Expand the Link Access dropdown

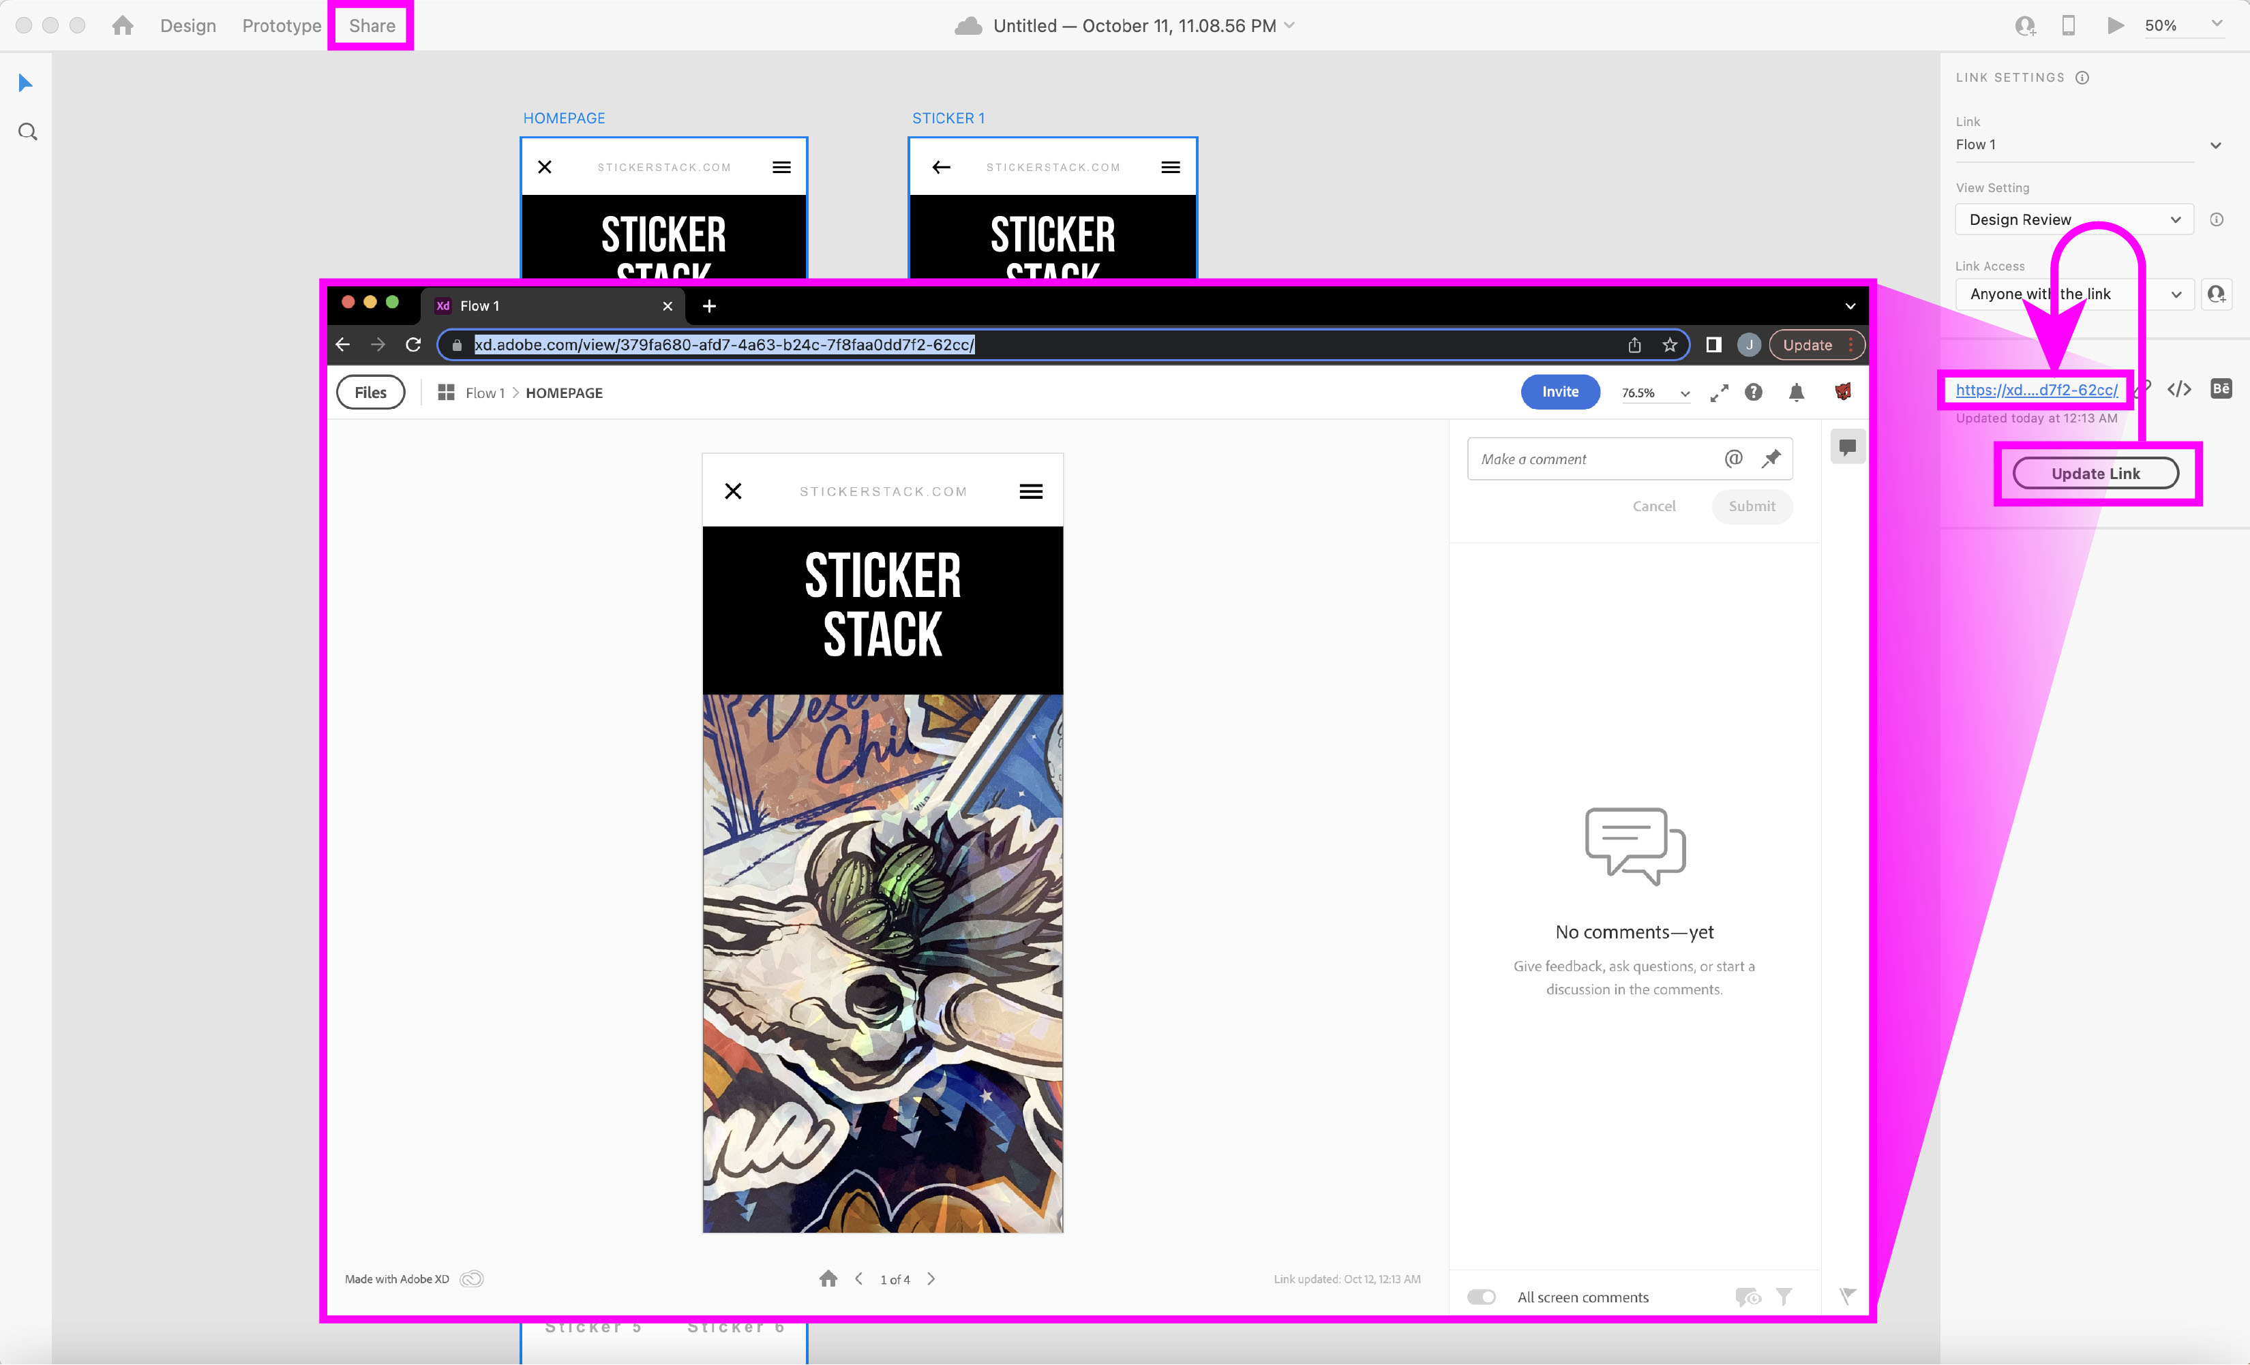pyautogui.click(x=2073, y=294)
